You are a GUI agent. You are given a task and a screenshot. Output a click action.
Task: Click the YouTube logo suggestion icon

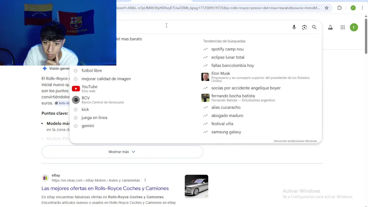click(76, 89)
